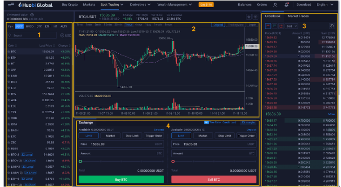Favorite the HT row star
The height and width of the screenshot is (187, 341).
click(9, 64)
